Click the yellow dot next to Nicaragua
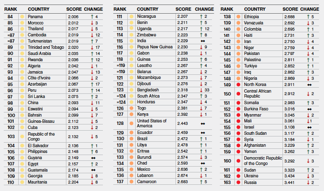324x191 pixels. point(131,17)
